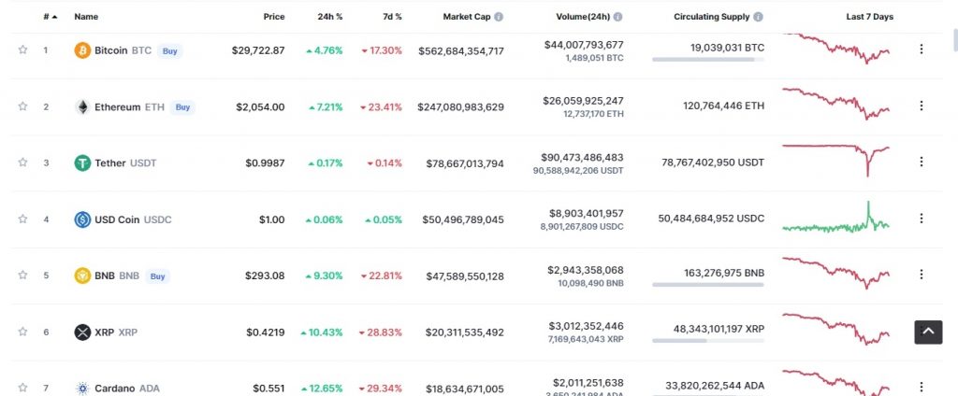
Task: Star Ethereum to add to watchlist
Action: pyautogui.click(x=22, y=106)
